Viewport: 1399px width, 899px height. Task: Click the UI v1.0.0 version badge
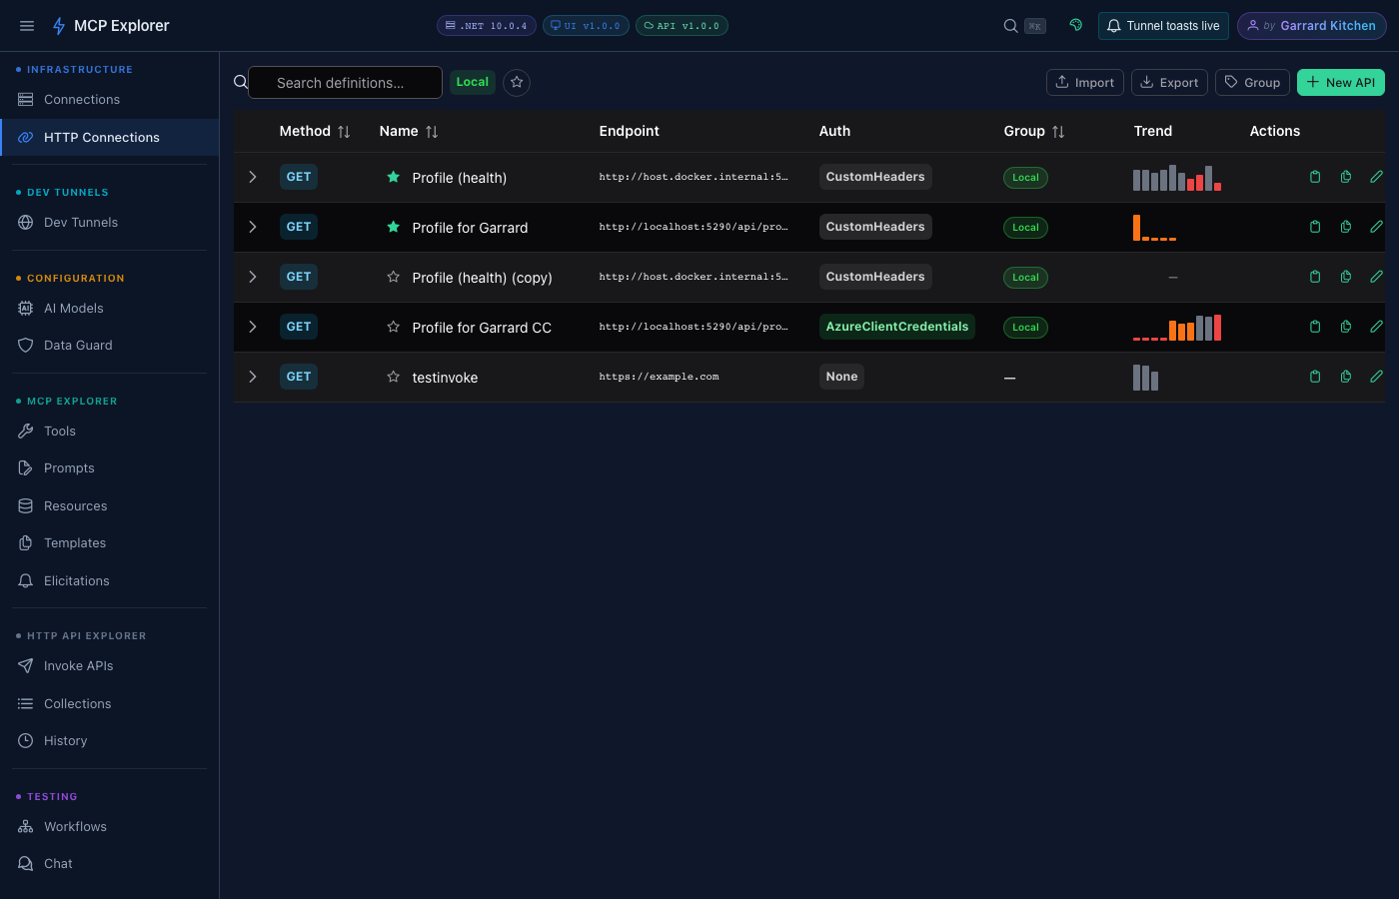point(586,26)
